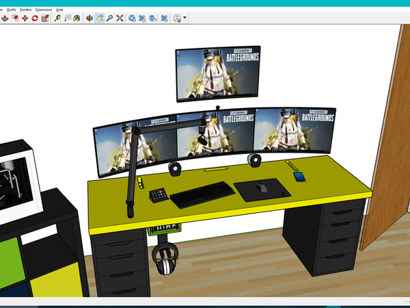Select the Text label tool
This screenshot has width=410, height=308.
click(x=68, y=18)
